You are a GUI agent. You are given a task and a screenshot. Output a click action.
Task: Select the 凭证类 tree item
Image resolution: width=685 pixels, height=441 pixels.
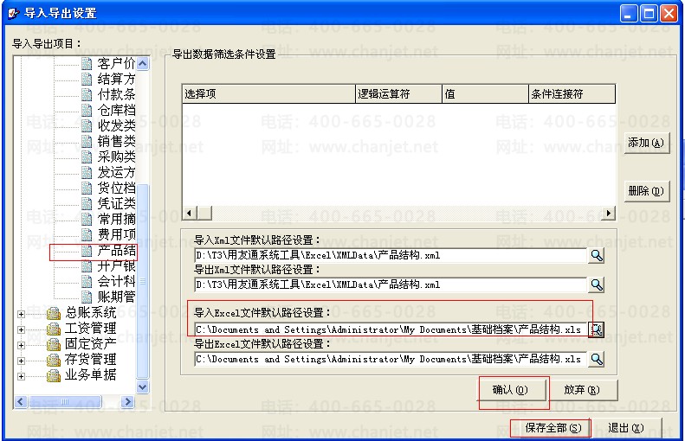click(x=116, y=204)
